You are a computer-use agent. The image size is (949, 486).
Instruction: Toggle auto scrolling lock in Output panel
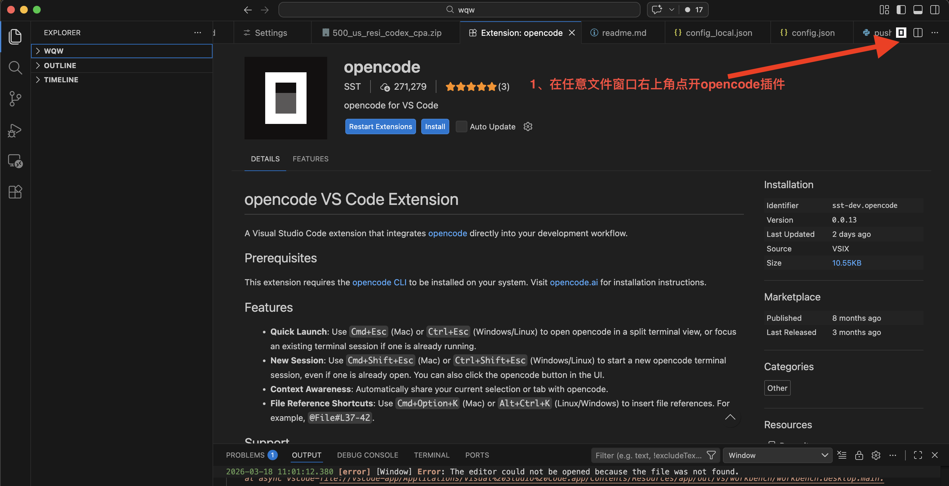pos(859,455)
